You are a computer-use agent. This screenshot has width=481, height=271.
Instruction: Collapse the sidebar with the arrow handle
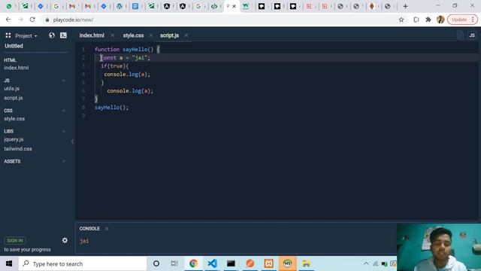click(x=72, y=142)
